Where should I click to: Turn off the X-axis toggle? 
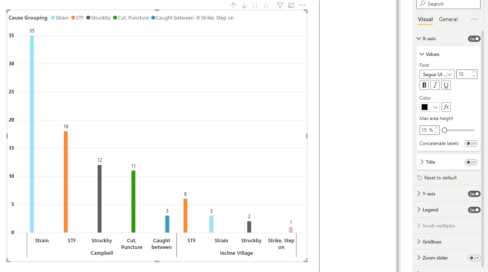coord(474,39)
